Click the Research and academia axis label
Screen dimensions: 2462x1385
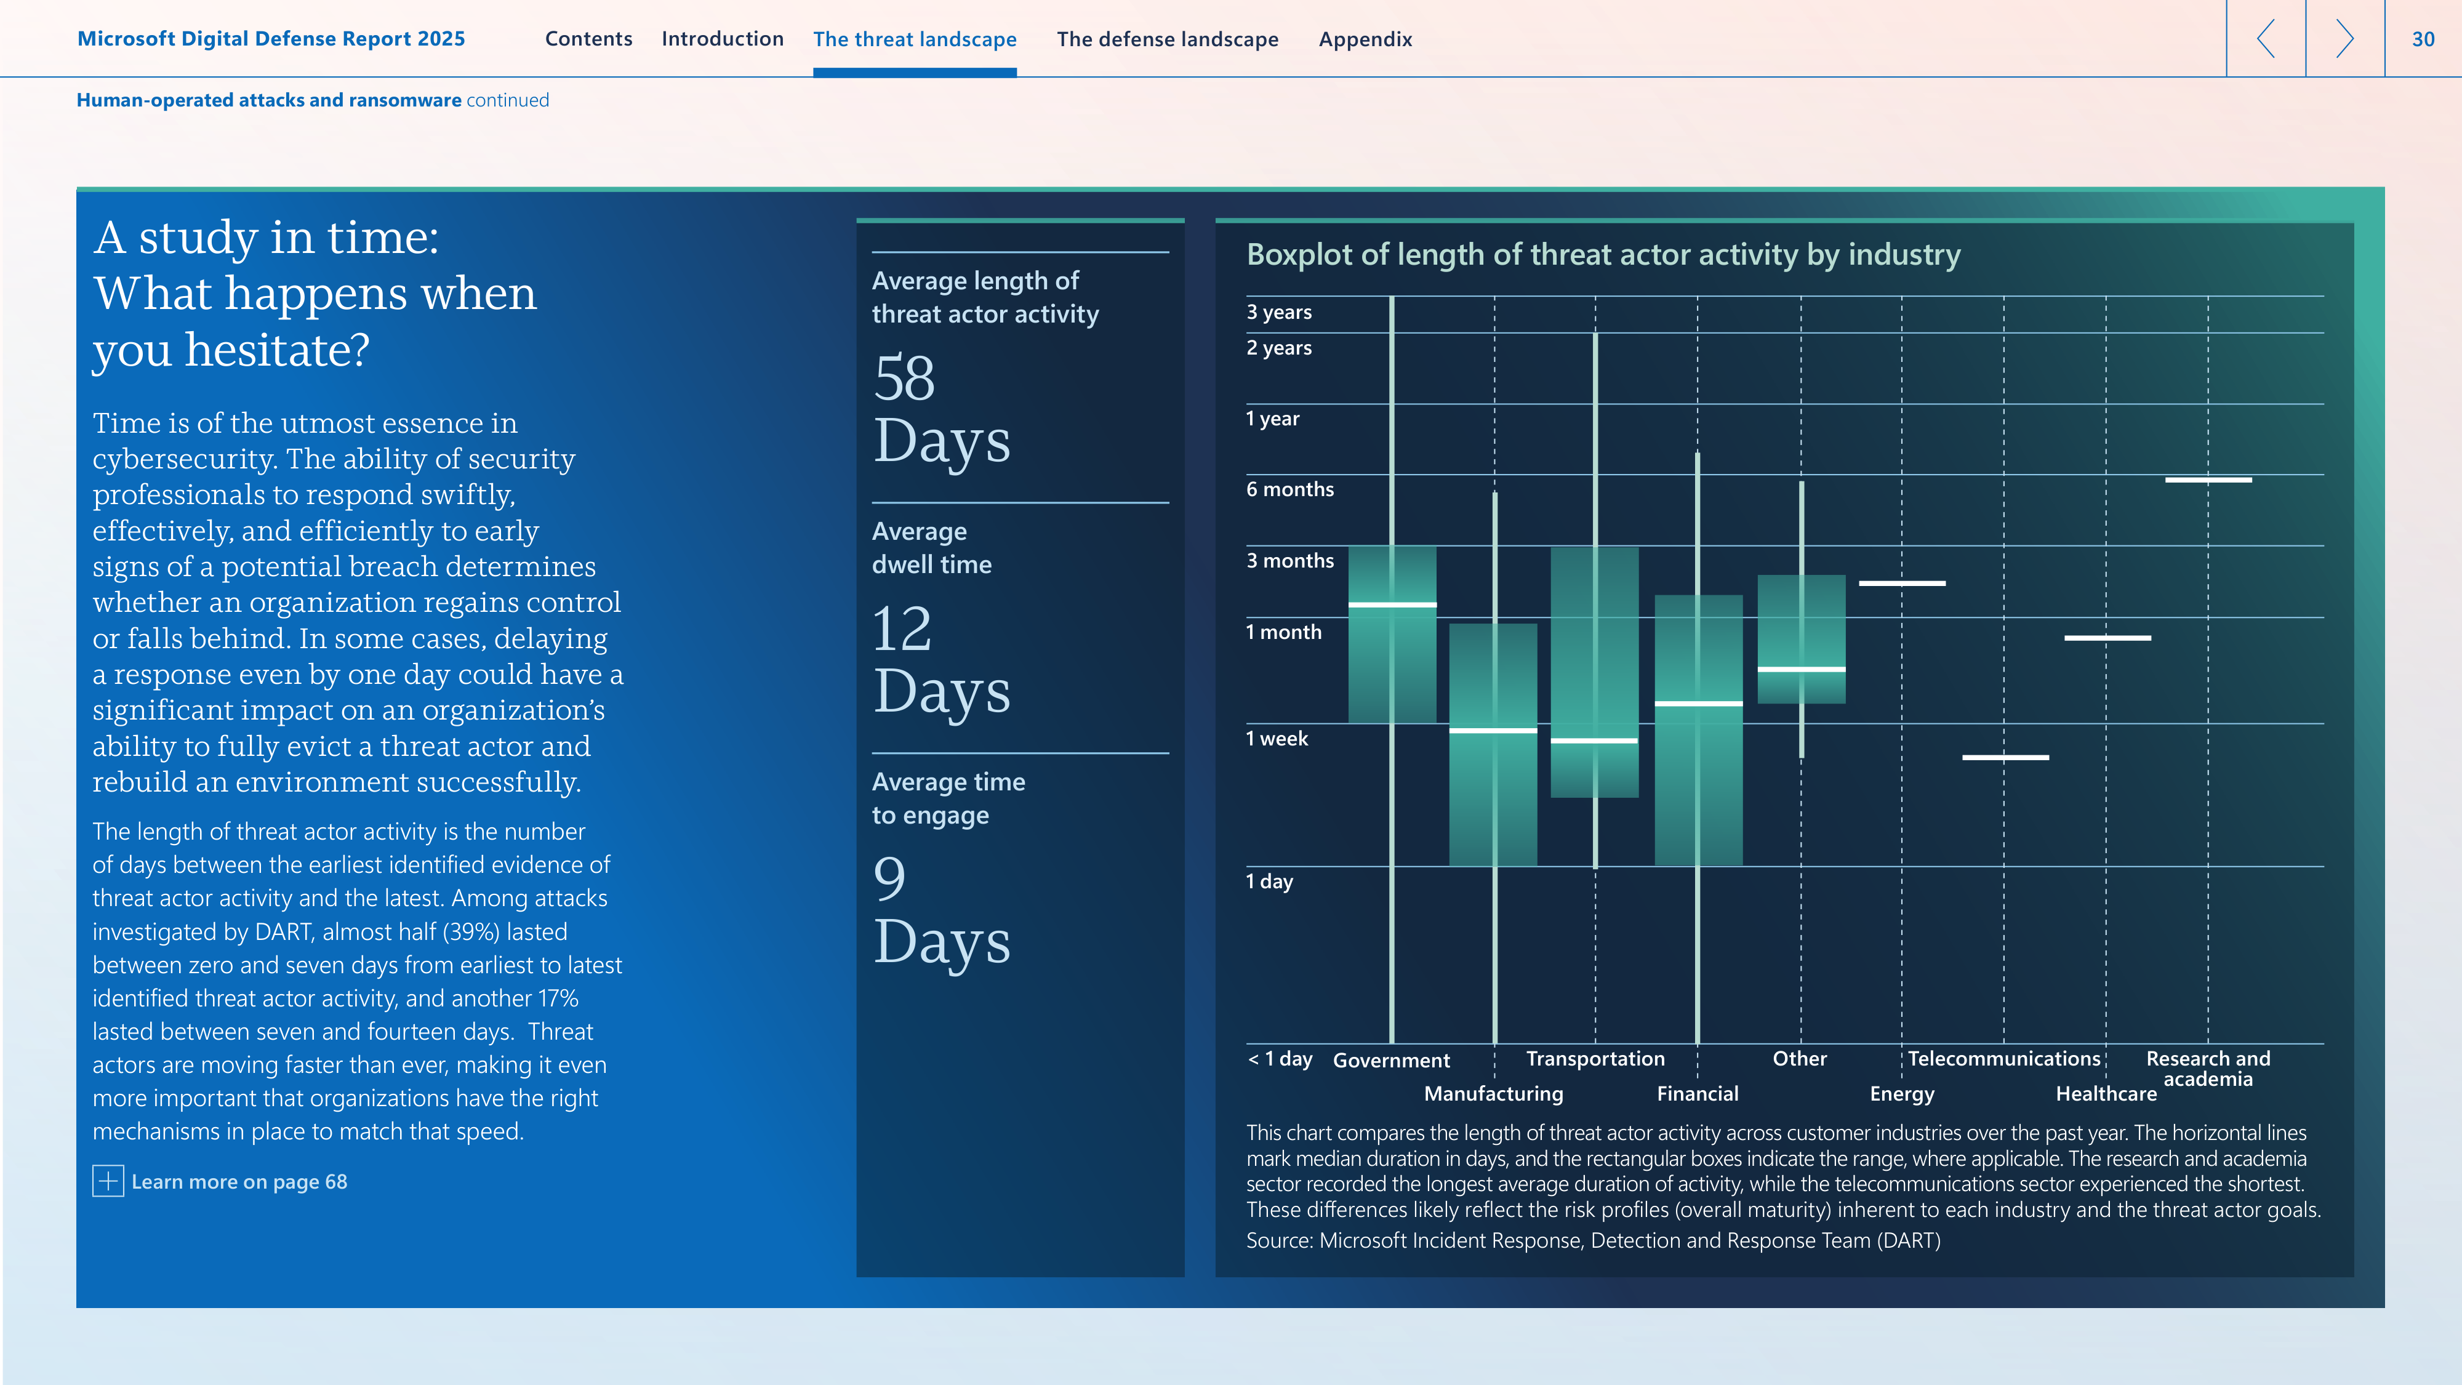pos(2208,1069)
